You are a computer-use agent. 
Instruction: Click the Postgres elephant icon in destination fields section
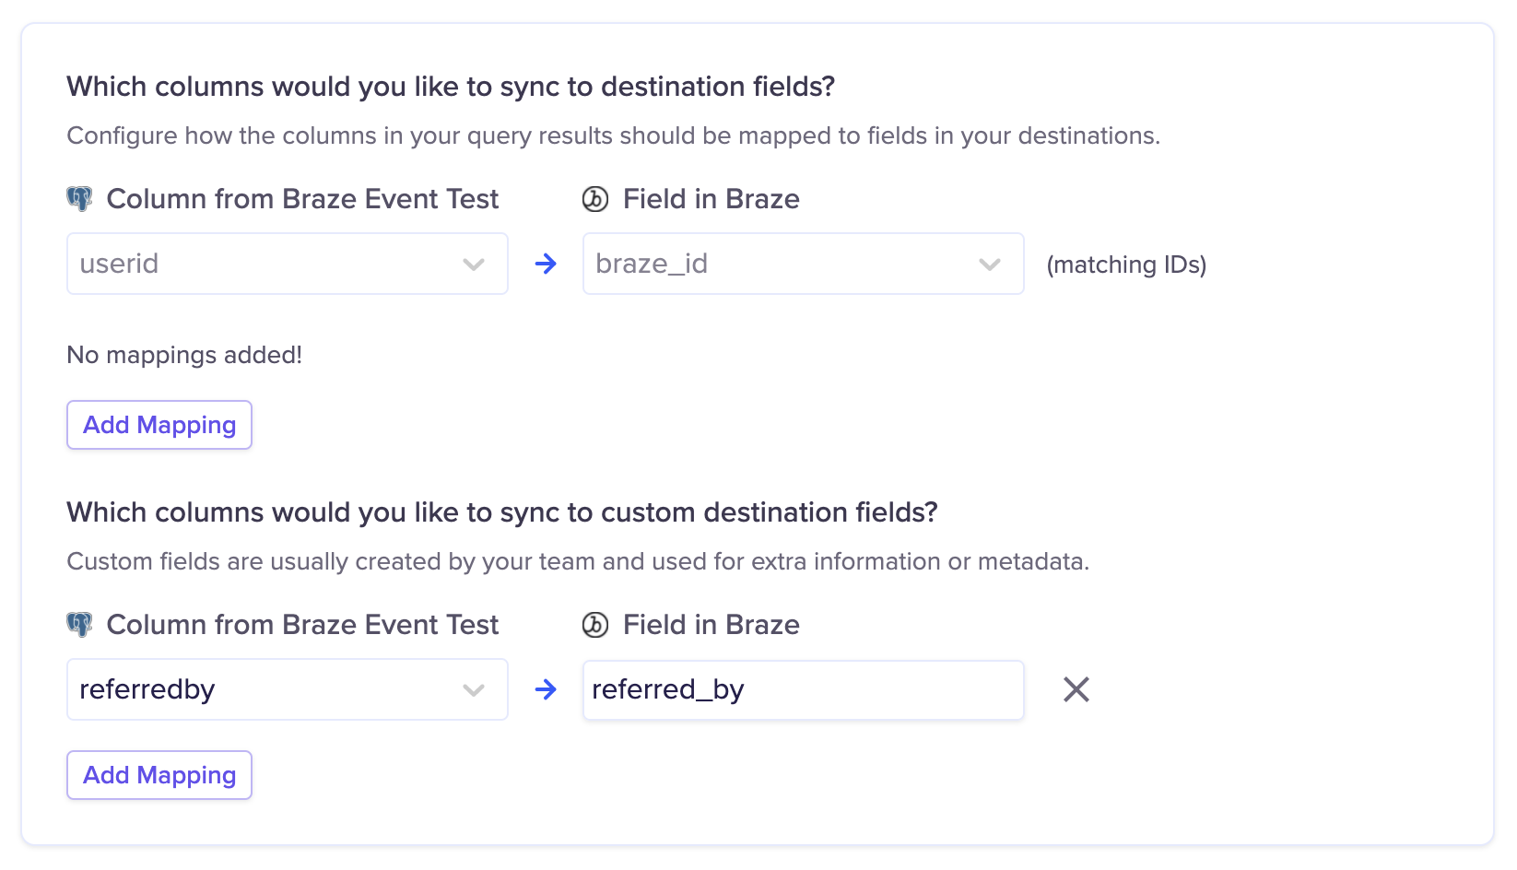pos(80,199)
